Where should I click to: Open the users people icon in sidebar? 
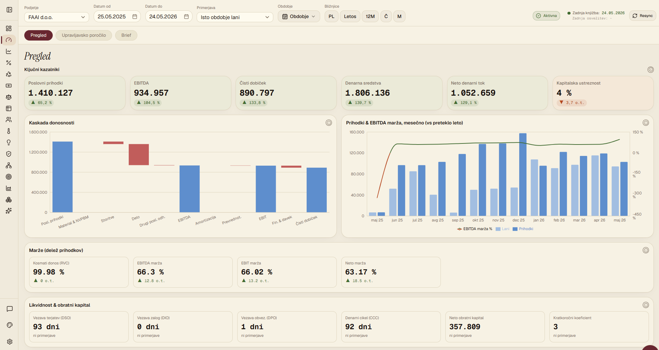(x=9, y=120)
